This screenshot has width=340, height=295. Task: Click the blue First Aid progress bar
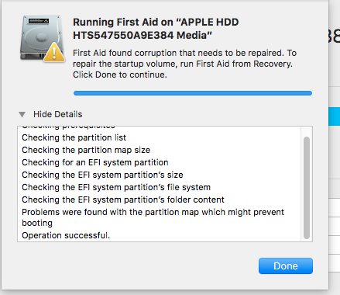[x=193, y=93]
